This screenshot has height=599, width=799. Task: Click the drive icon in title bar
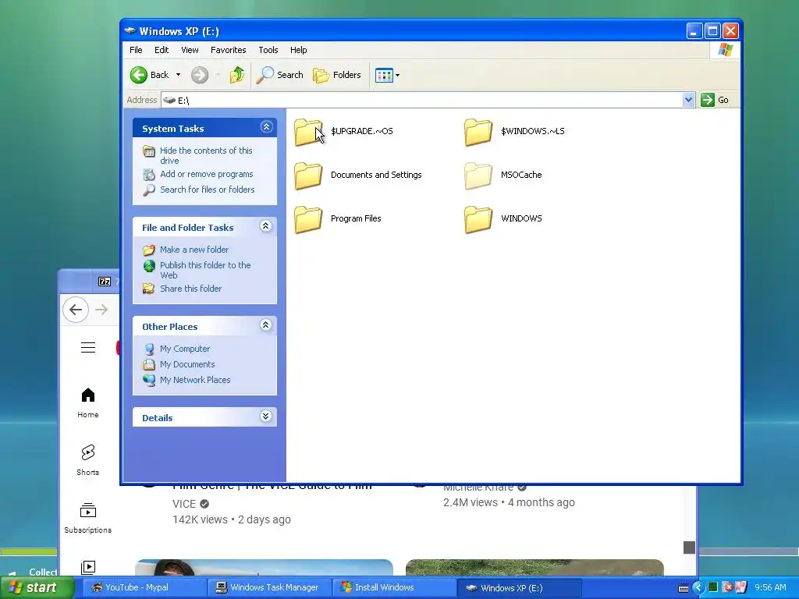[x=130, y=31]
